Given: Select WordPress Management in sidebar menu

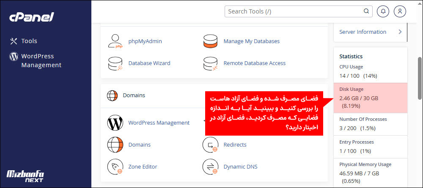Looking at the screenshot, I should (41, 60).
